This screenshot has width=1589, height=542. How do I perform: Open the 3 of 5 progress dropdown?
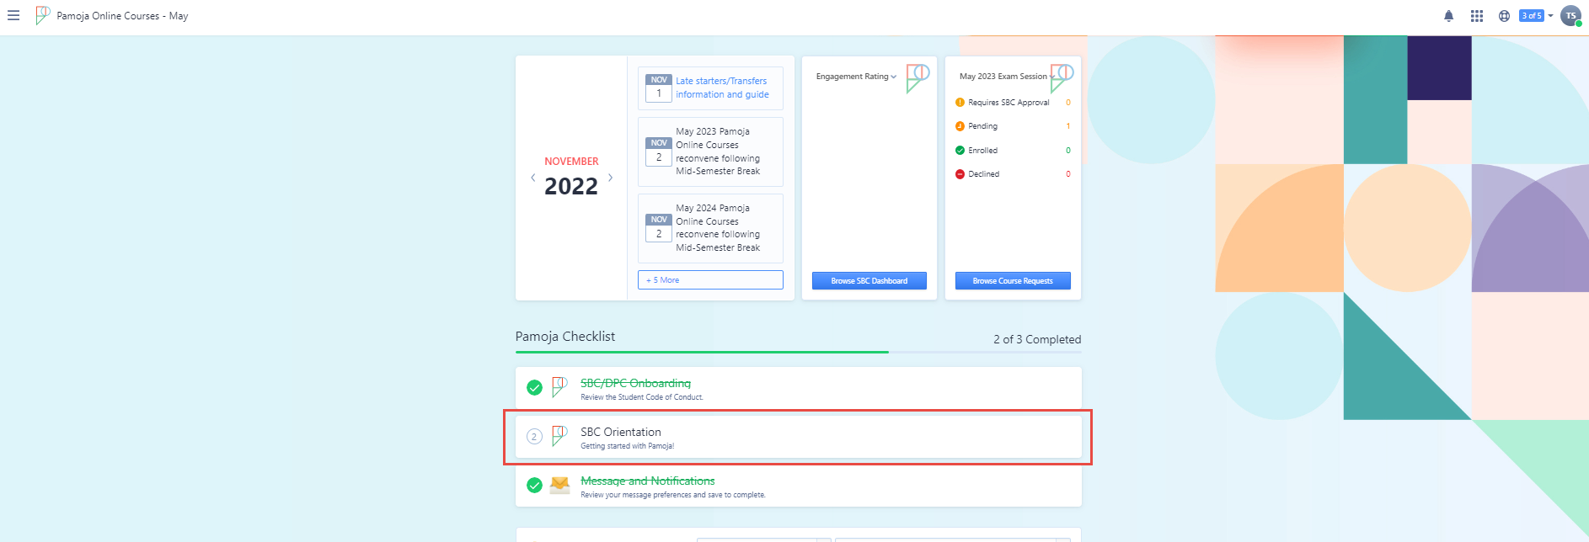pos(1537,16)
